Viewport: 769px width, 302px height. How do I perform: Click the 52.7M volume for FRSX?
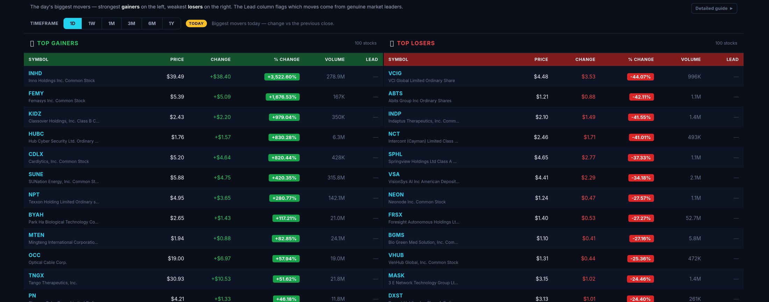[693, 218]
